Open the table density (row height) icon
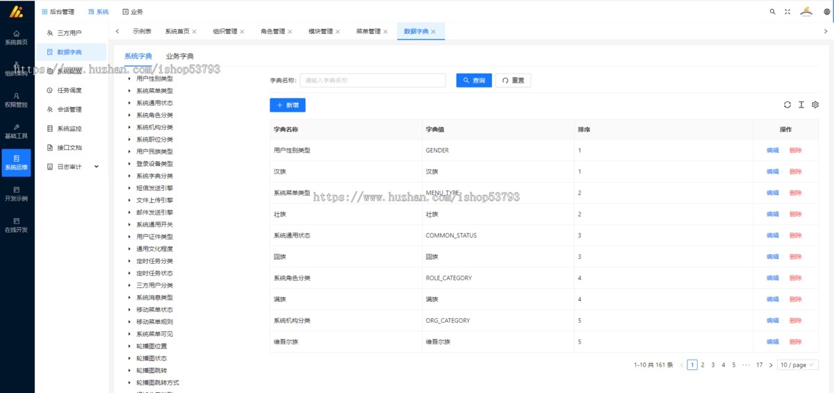834x393 pixels. click(x=801, y=105)
